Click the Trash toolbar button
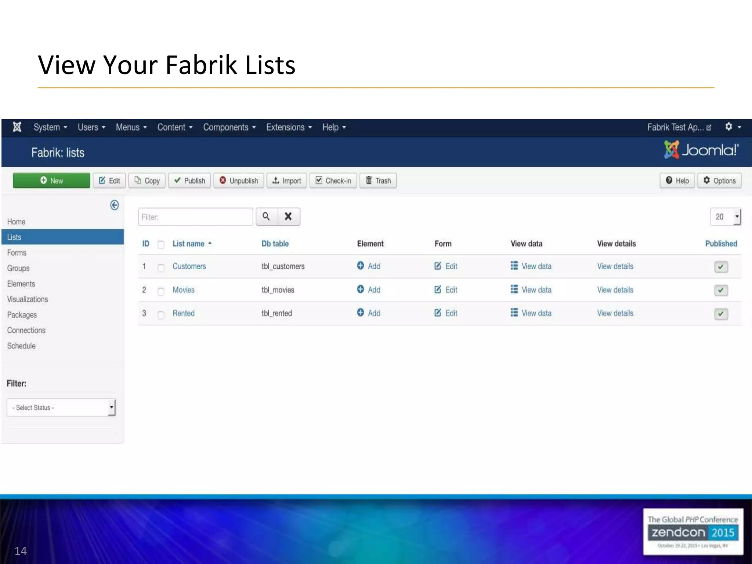752x564 pixels. tap(378, 181)
